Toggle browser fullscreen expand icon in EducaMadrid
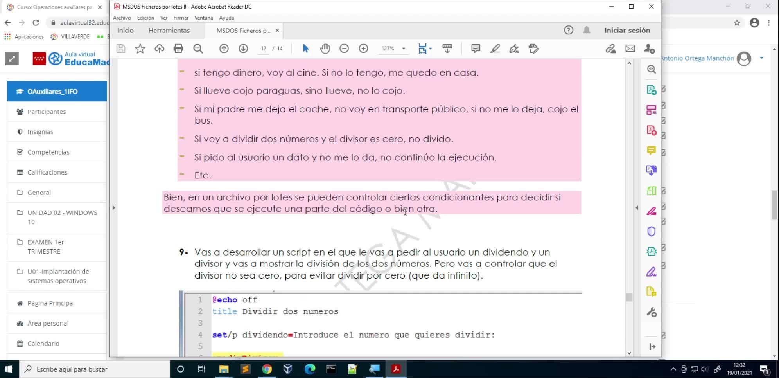The image size is (779, 378). tap(12, 59)
